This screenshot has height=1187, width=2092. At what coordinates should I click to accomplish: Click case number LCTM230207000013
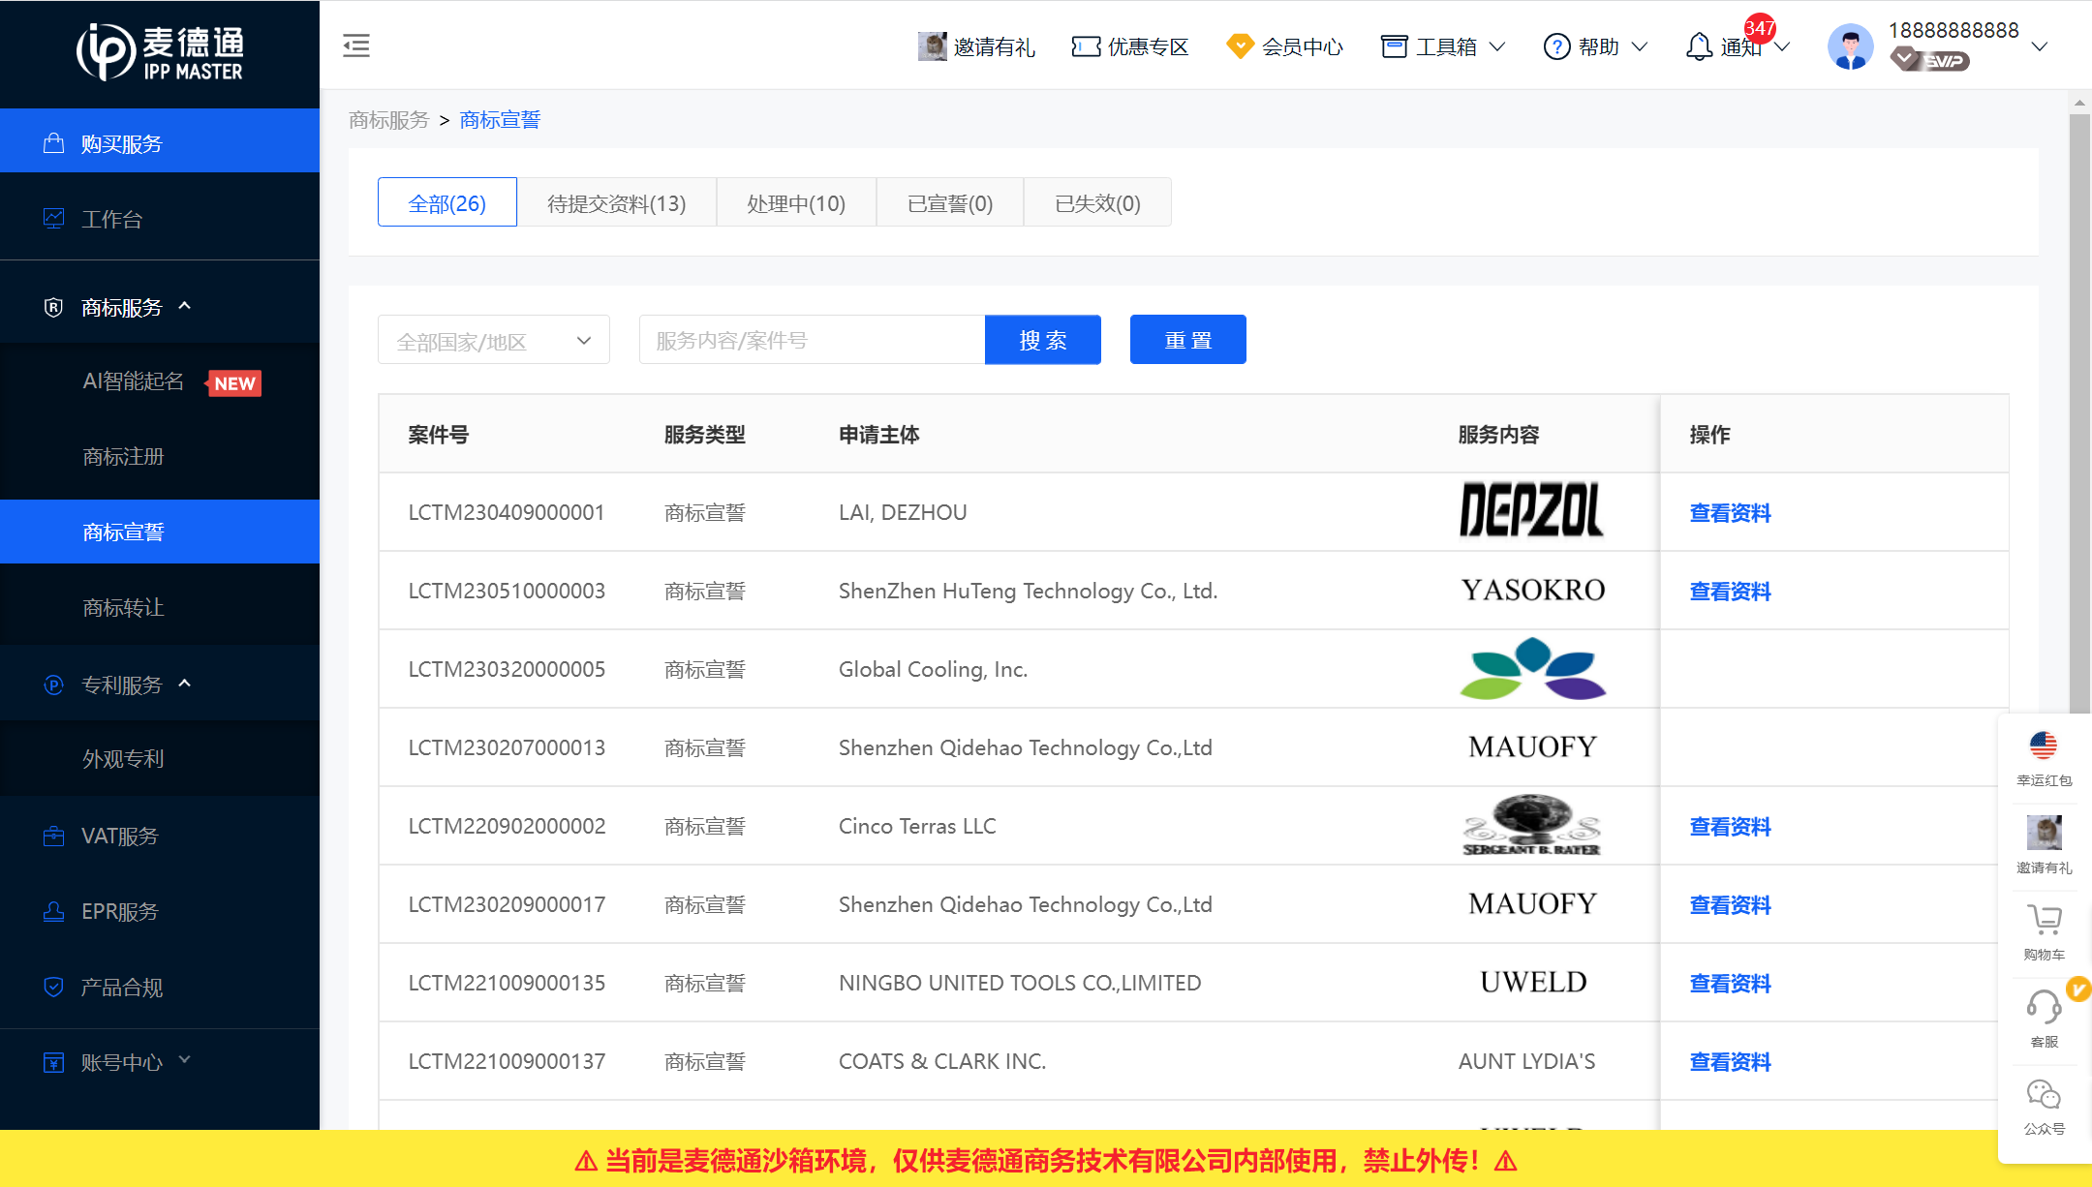507,747
